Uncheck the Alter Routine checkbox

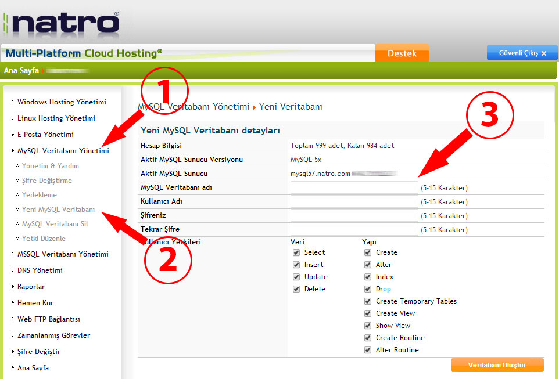point(368,350)
